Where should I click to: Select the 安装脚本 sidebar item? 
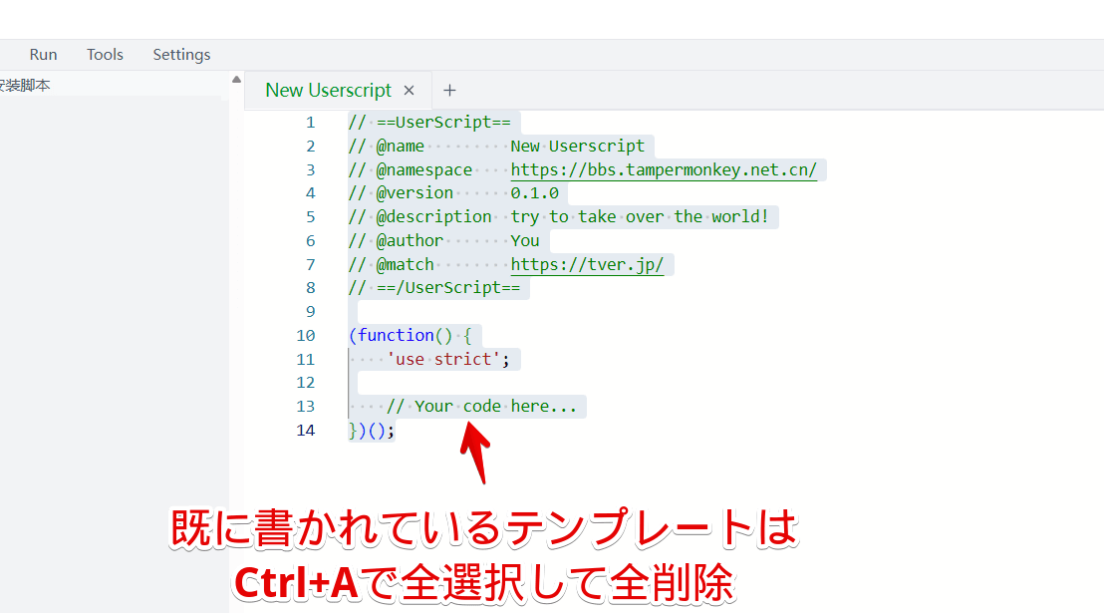(25, 86)
